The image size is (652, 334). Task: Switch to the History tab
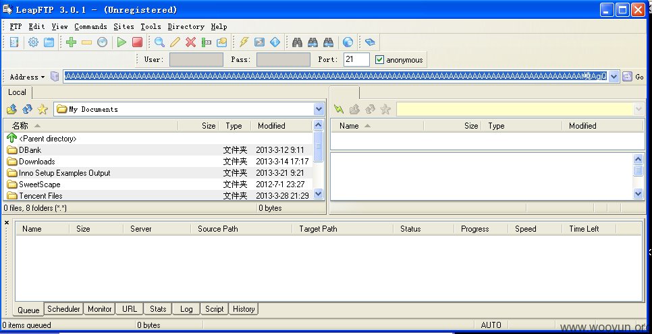pyautogui.click(x=244, y=308)
